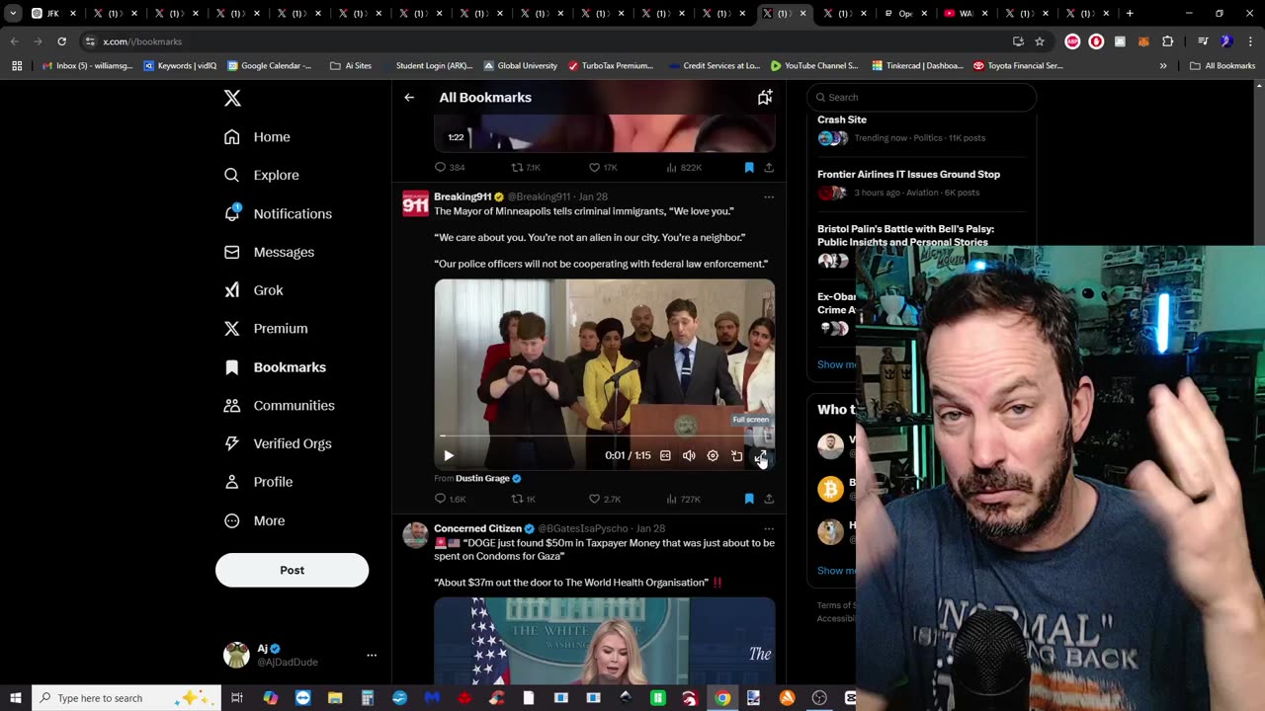
Task: Open Crash Site trending topic
Action: (842, 119)
